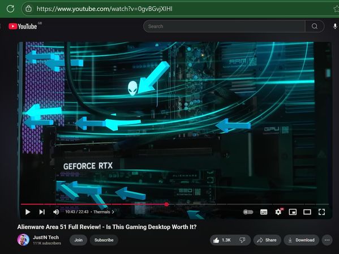The image size is (339, 254).
Task: Toggle the autoplay switch
Action: [x=248, y=212]
